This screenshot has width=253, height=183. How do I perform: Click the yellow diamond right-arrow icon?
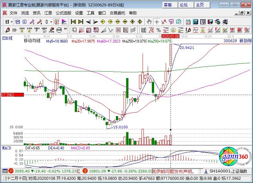(110, 22)
